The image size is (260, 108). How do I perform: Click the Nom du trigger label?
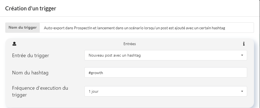22,28
